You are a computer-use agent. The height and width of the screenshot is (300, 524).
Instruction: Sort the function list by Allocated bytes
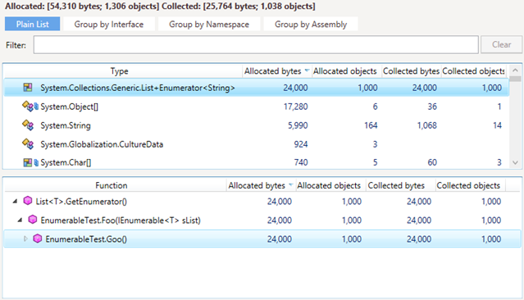(x=261, y=185)
